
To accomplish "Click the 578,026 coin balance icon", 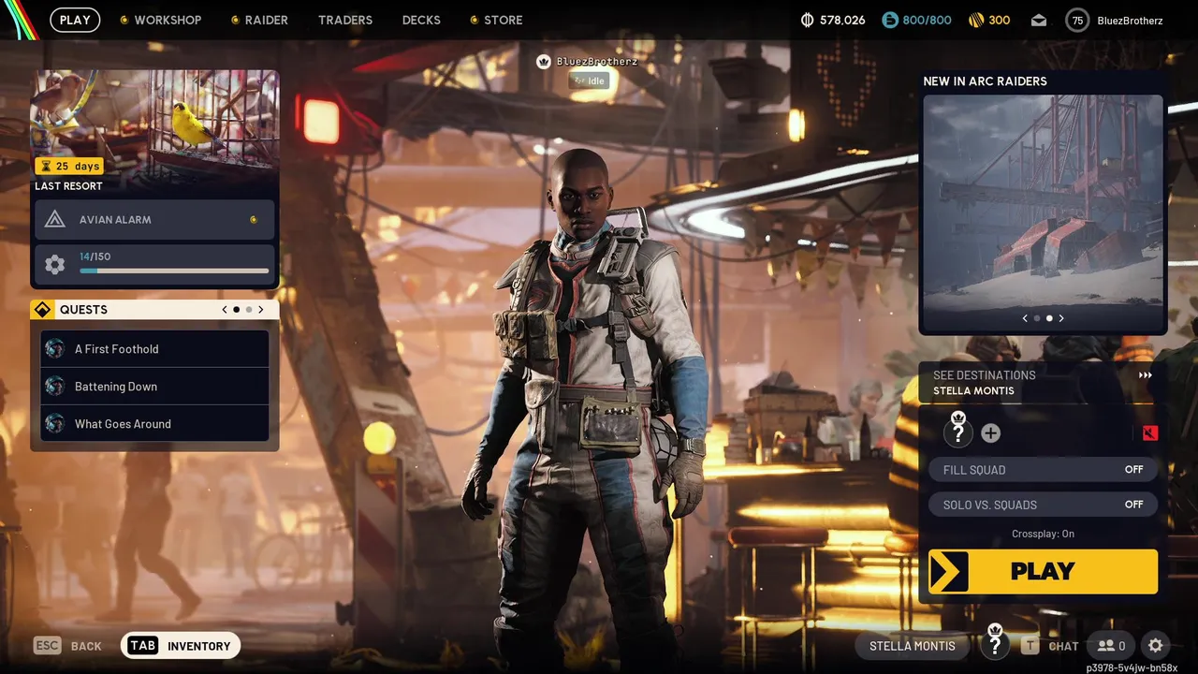I will coord(808,20).
